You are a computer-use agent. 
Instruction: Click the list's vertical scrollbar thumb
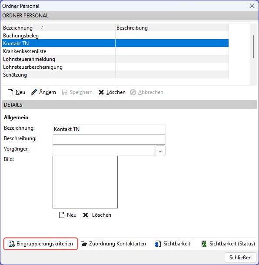click(253, 47)
